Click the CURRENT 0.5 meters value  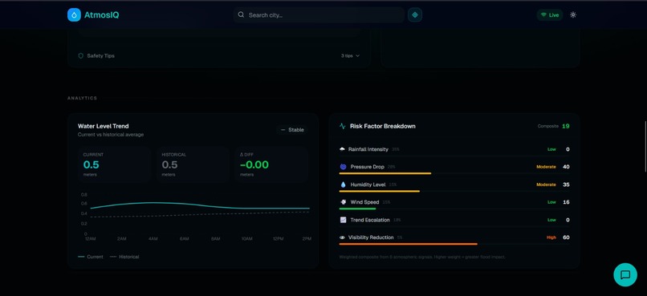[x=92, y=165]
